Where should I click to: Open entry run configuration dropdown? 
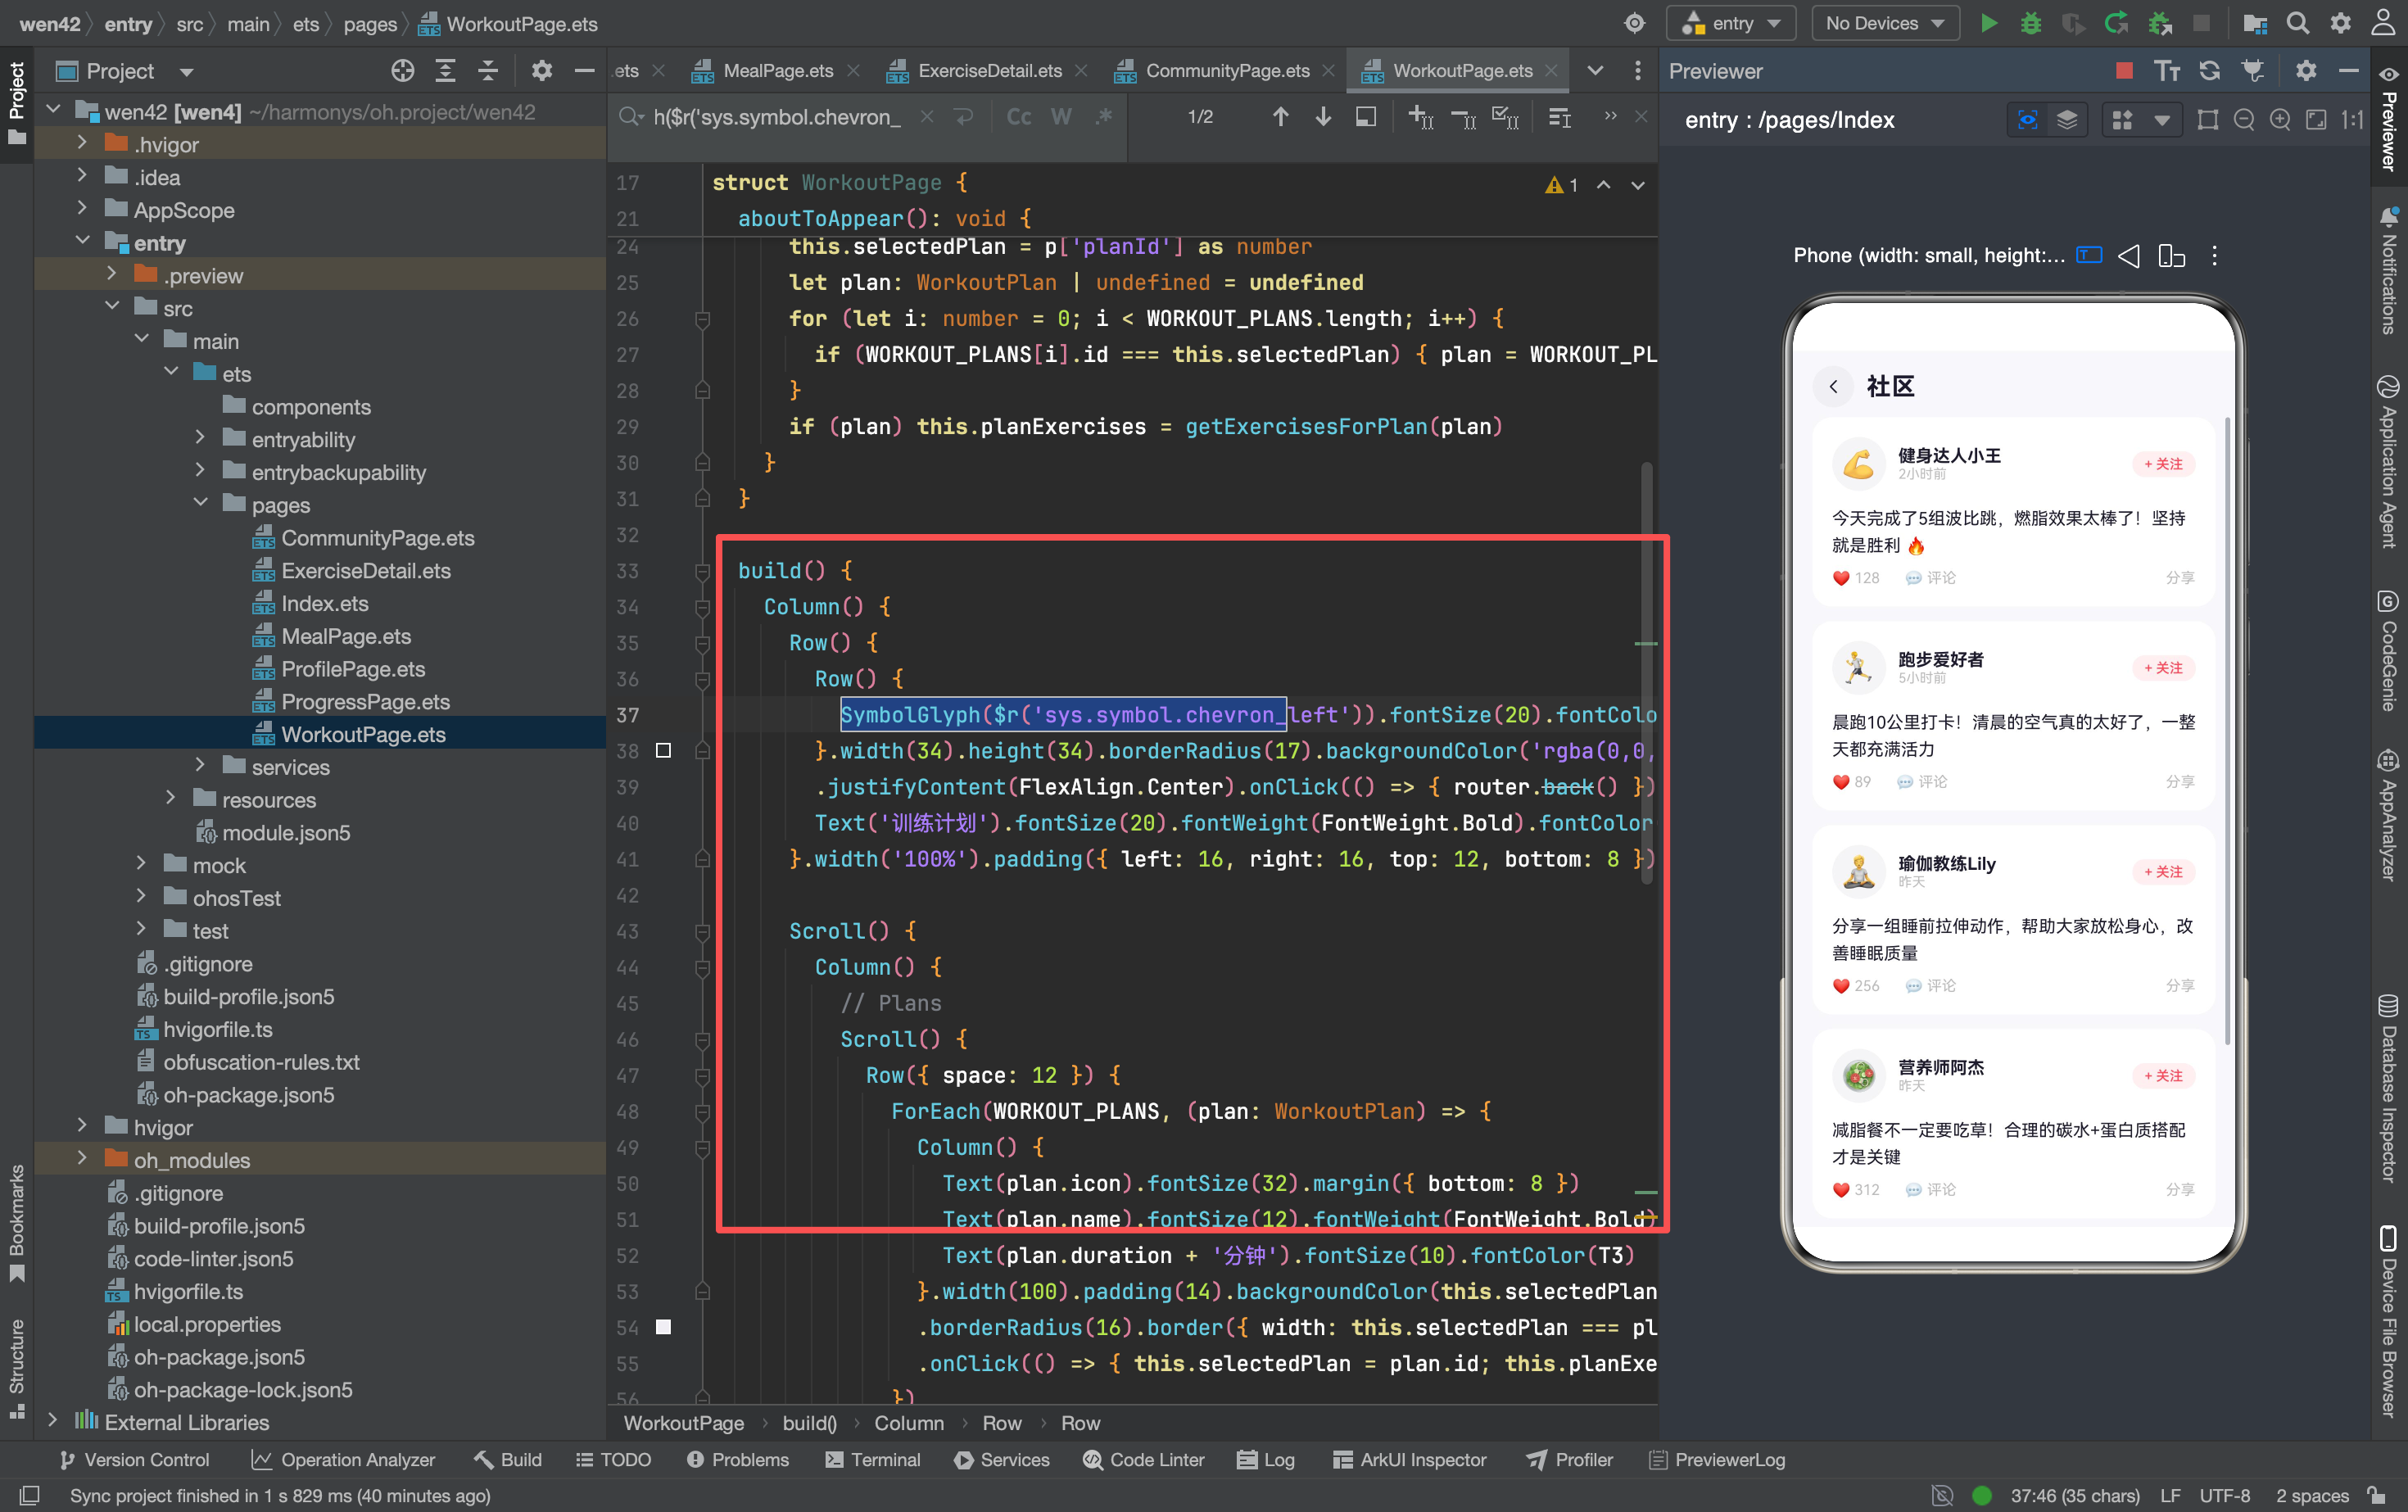[x=1731, y=23]
